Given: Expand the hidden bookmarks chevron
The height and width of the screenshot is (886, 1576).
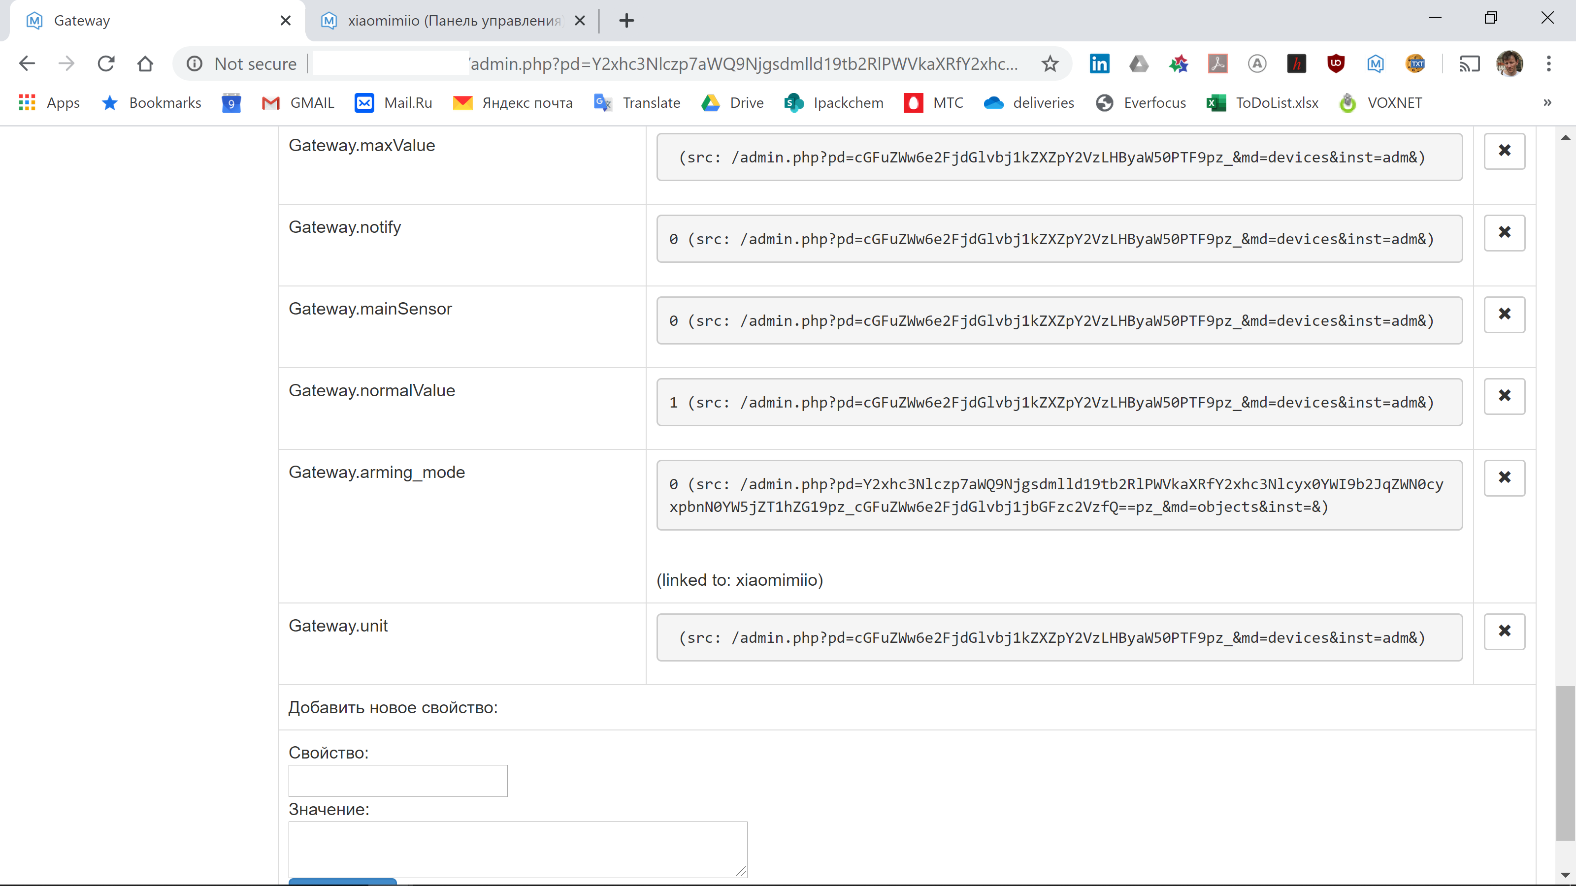Looking at the screenshot, I should (x=1547, y=102).
